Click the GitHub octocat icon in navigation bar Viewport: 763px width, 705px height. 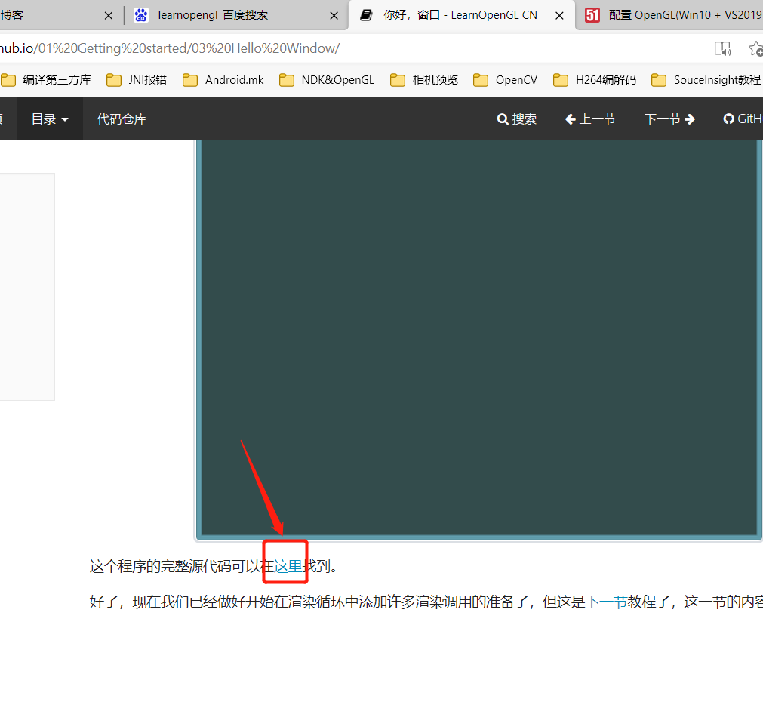coord(728,119)
